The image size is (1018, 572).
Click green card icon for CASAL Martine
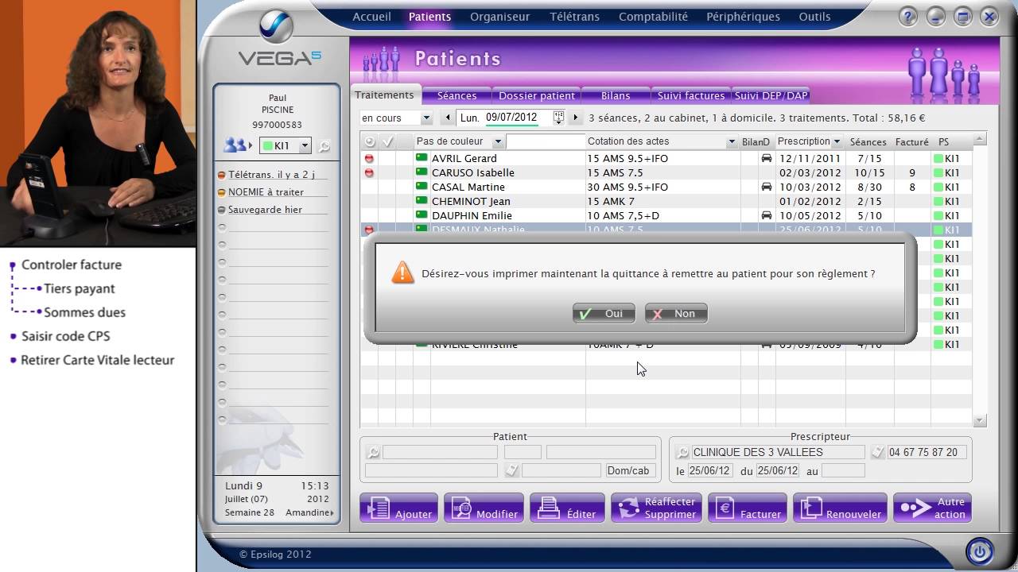click(422, 187)
